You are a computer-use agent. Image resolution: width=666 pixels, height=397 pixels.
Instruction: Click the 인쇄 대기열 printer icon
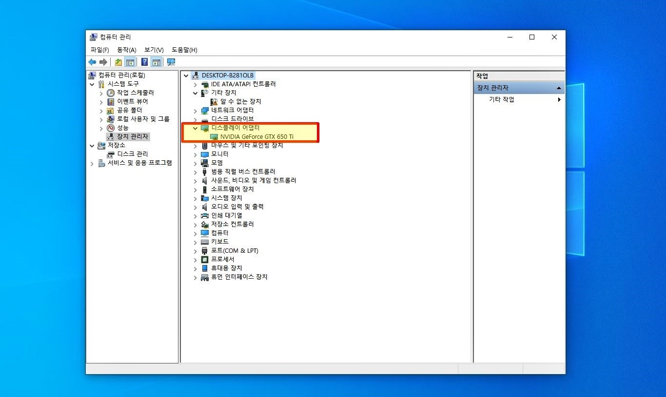click(205, 215)
